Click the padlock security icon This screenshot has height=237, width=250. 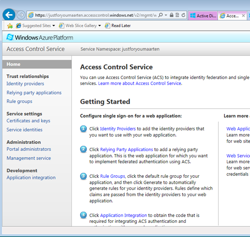point(172,15)
